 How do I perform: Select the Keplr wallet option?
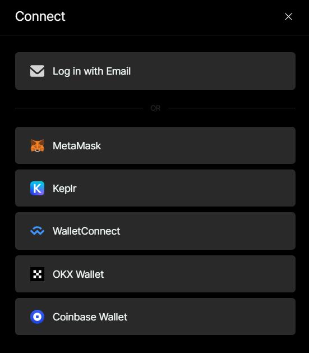pos(155,188)
